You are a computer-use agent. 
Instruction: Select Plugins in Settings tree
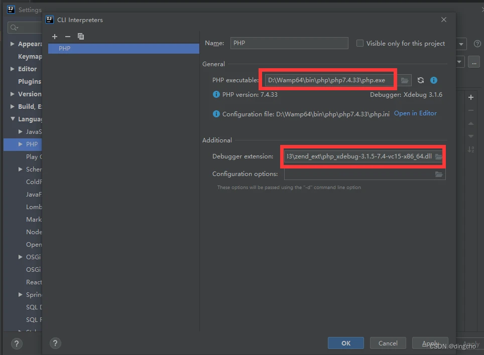[x=29, y=81]
